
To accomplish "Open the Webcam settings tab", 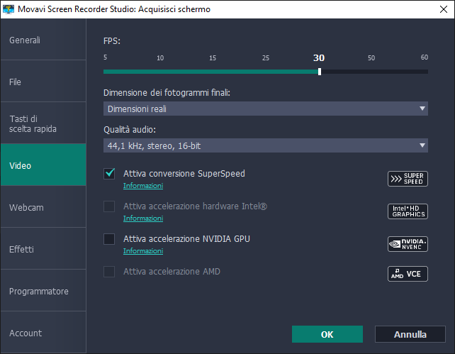I will coord(43,208).
